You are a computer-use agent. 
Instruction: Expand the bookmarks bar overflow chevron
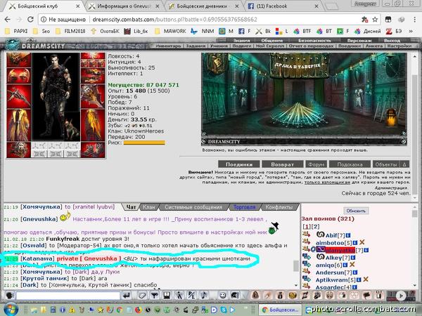coord(411,31)
